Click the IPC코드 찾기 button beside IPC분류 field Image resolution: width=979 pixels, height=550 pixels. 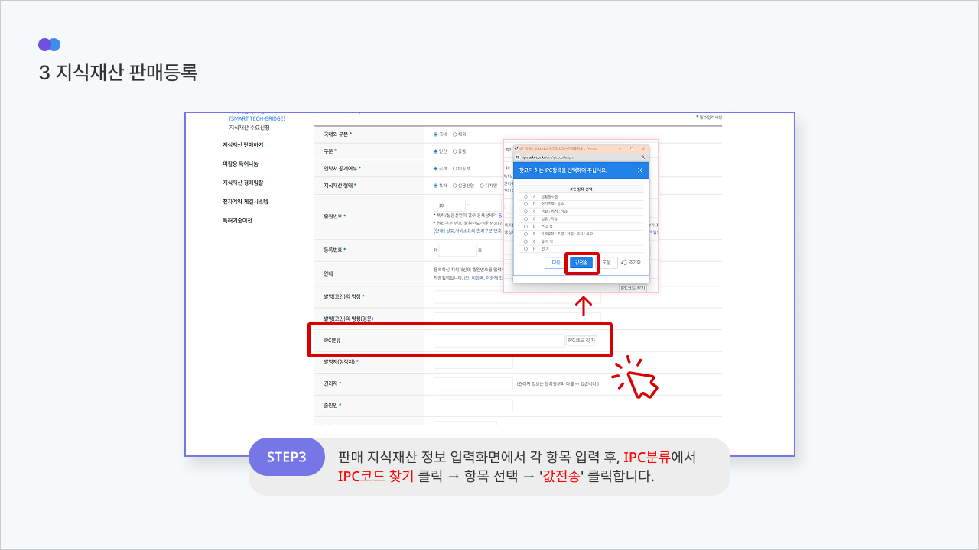[581, 341]
